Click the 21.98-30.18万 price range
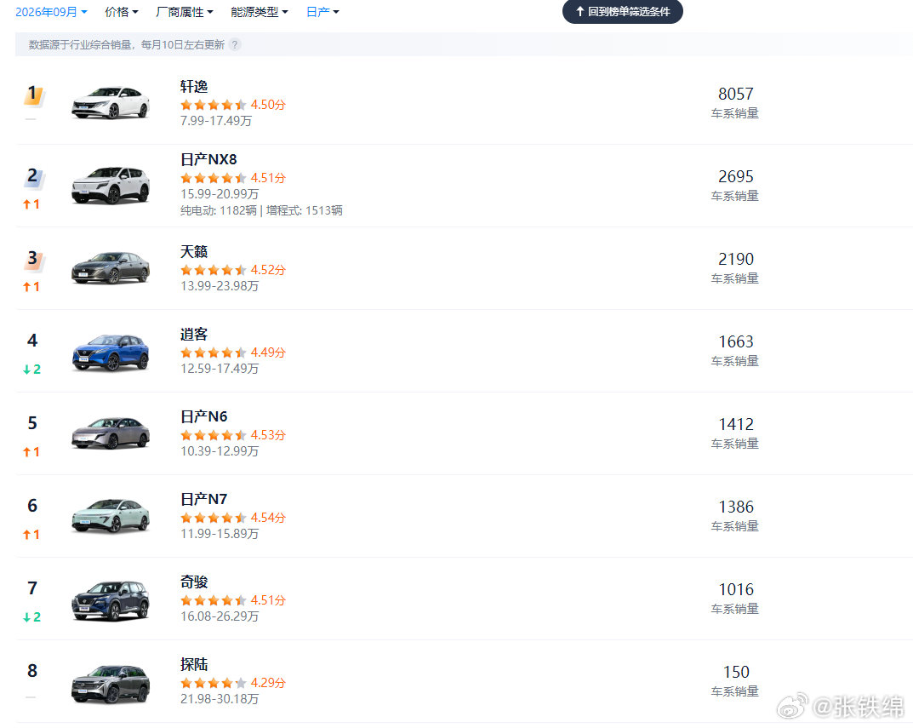Viewport: 913px width, 728px height. click(220, 699)
